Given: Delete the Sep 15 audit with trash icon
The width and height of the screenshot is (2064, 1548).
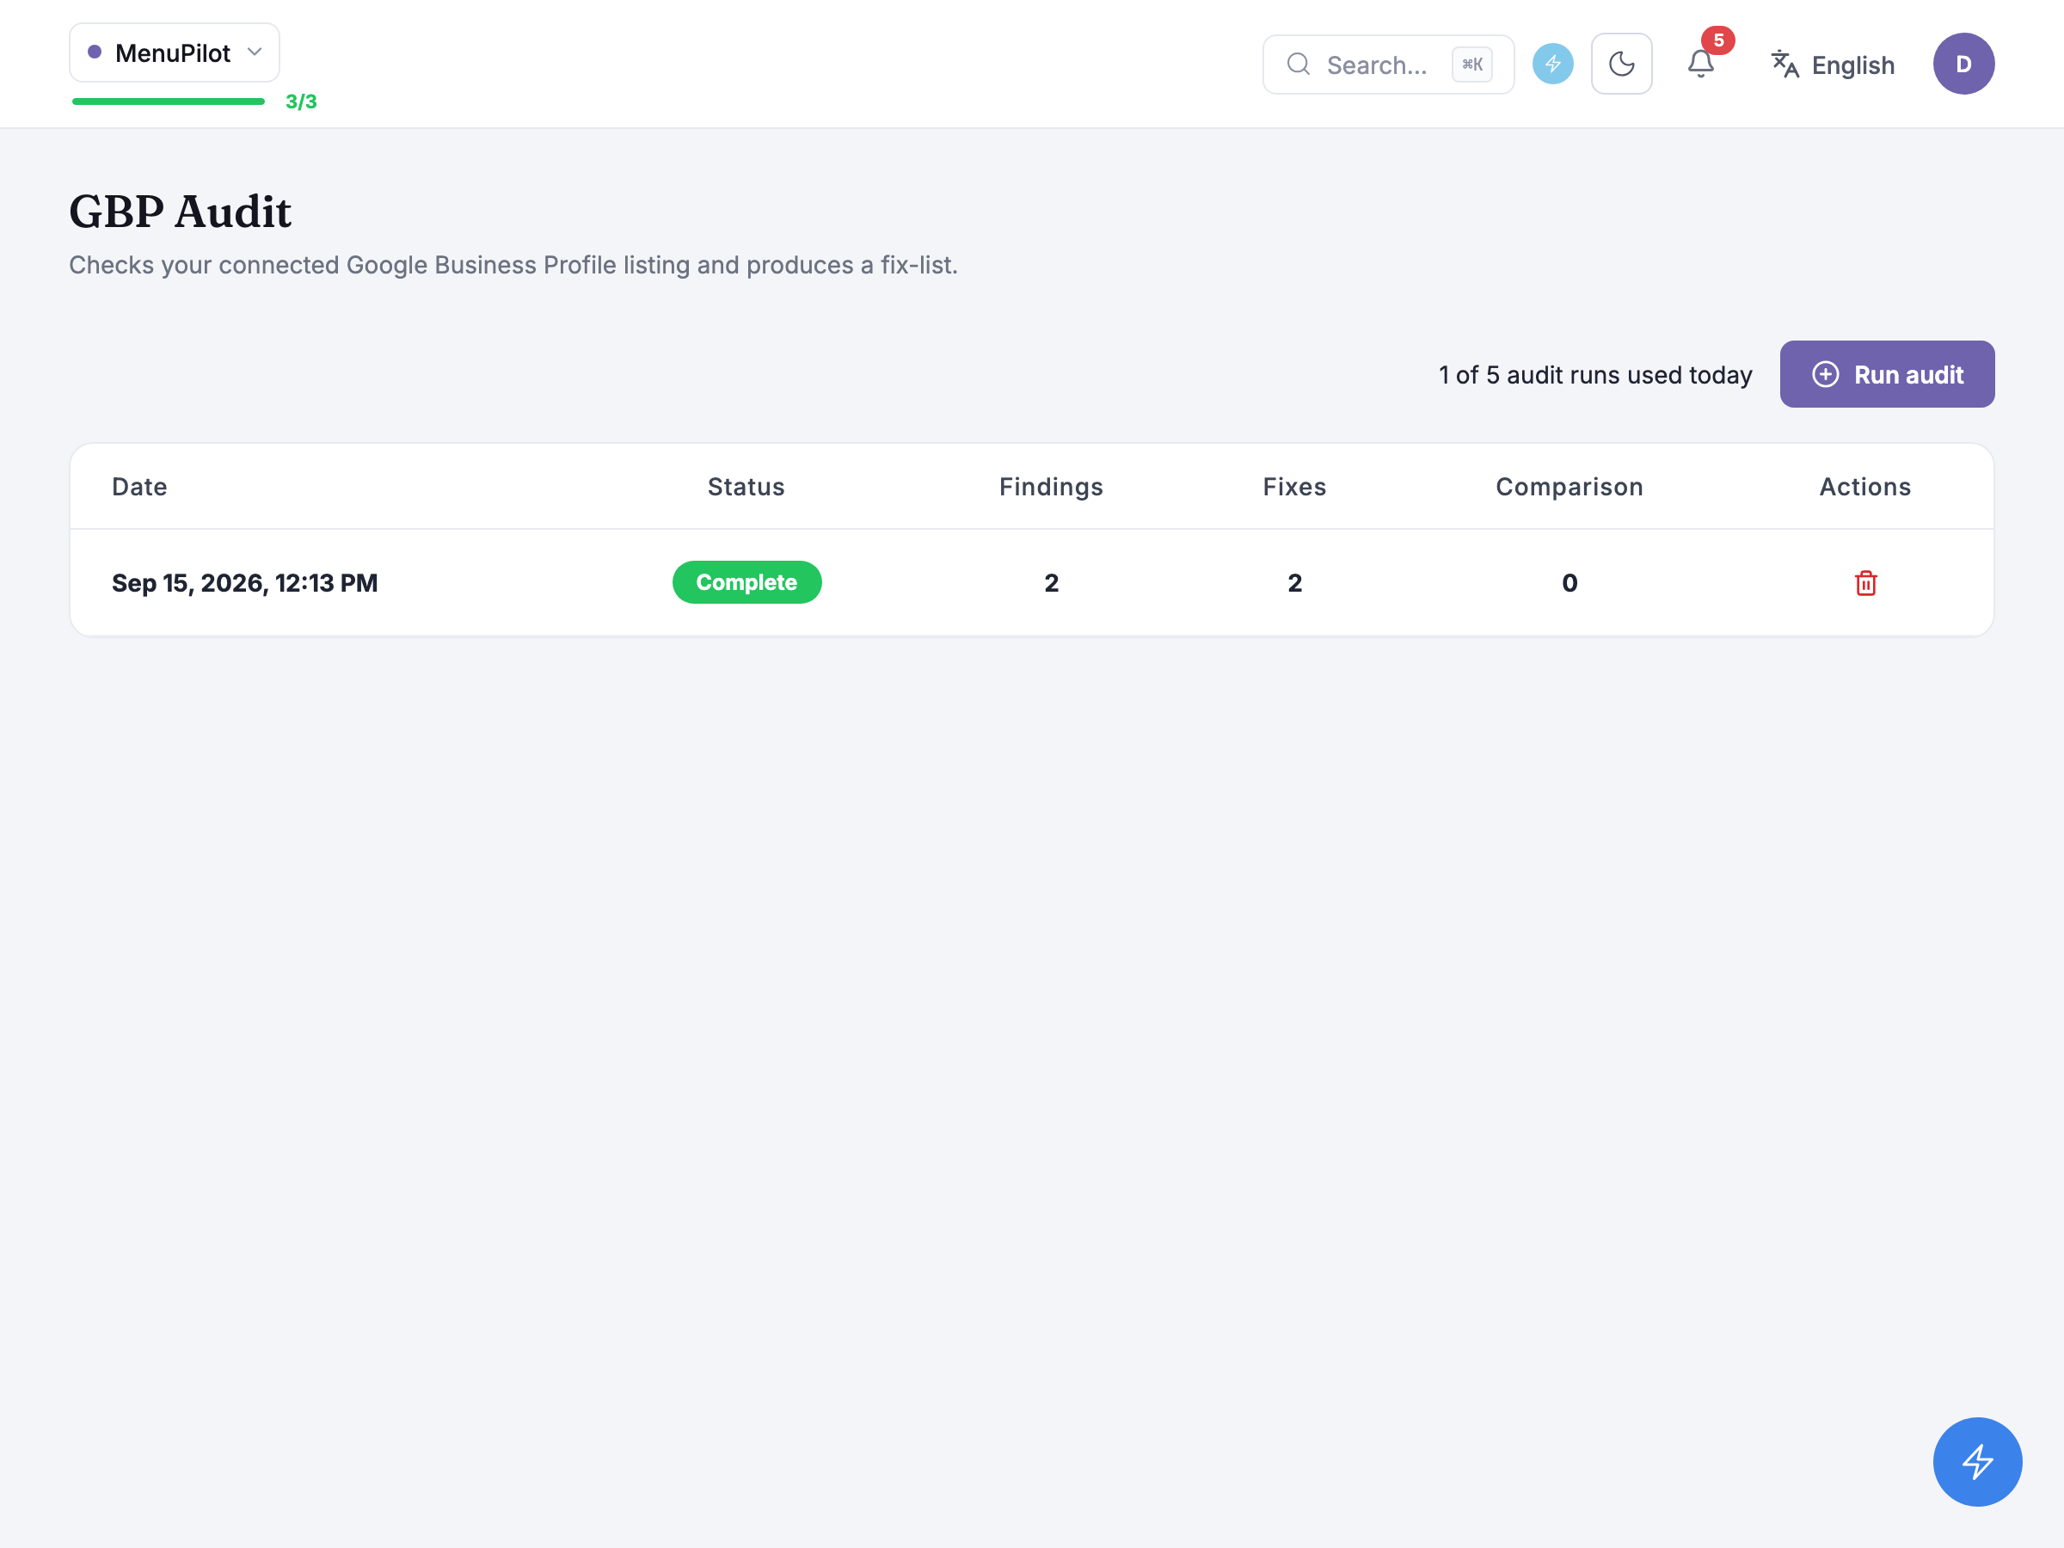Looking at the screenshot, I should [x=1865, y=583].
